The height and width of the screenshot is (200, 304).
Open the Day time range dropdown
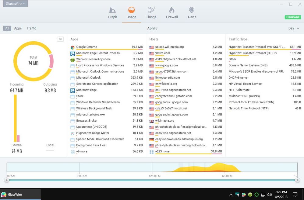(294, 28)
